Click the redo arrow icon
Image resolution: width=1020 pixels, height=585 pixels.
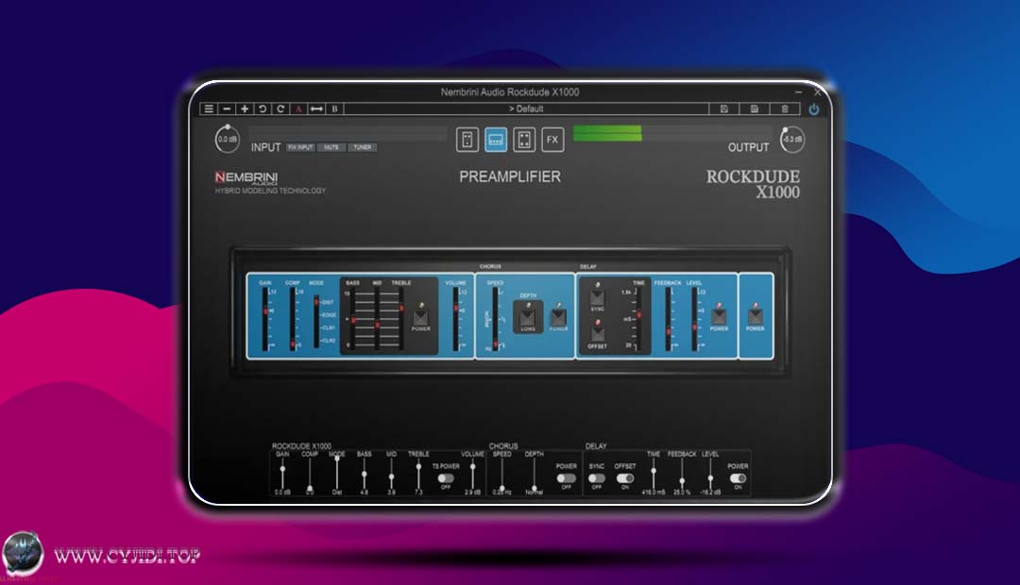coord(280,109)
